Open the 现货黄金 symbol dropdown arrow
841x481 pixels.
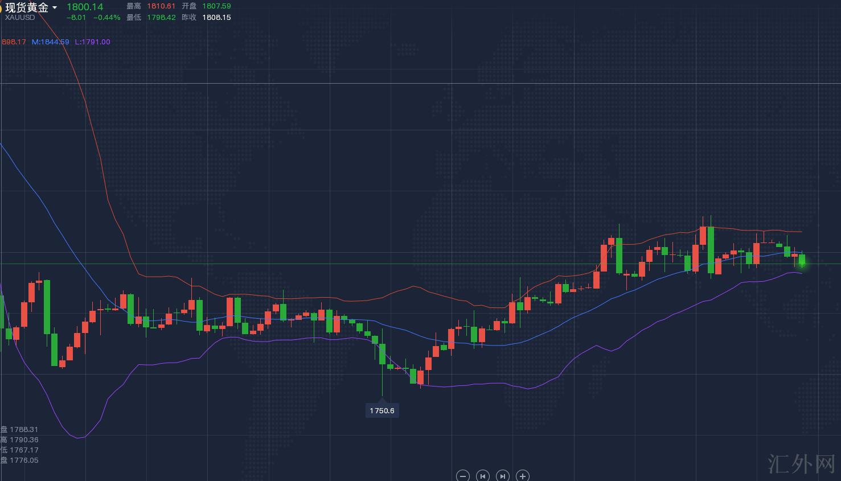click(55, 7)
